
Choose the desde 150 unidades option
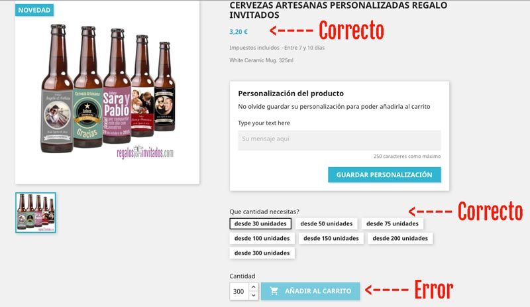click(x=331, y=238)
